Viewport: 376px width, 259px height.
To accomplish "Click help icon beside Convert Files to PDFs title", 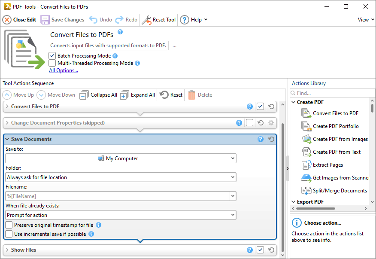I will click(x=120, y=32).
